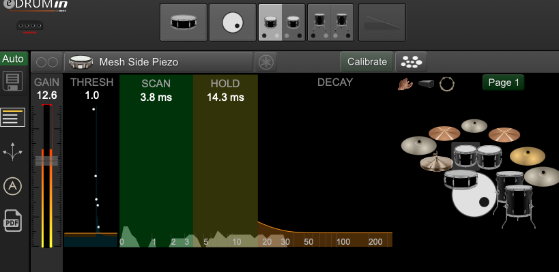Select the large silver crash cymbal on kit
The width and height of the screenshot is (559, 272).
[x=419, y=145]
